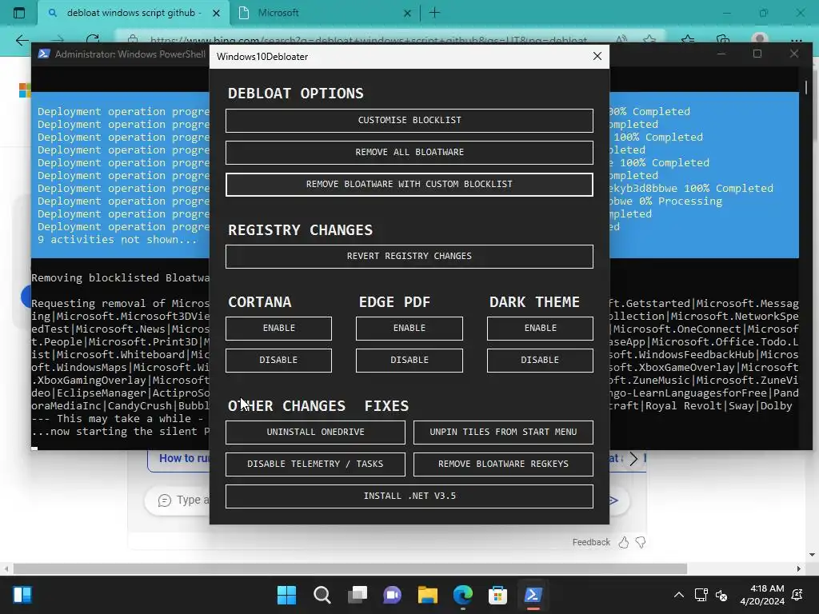
Task: Click Remove Bloatware Regkeys
Action: point(503,464)
